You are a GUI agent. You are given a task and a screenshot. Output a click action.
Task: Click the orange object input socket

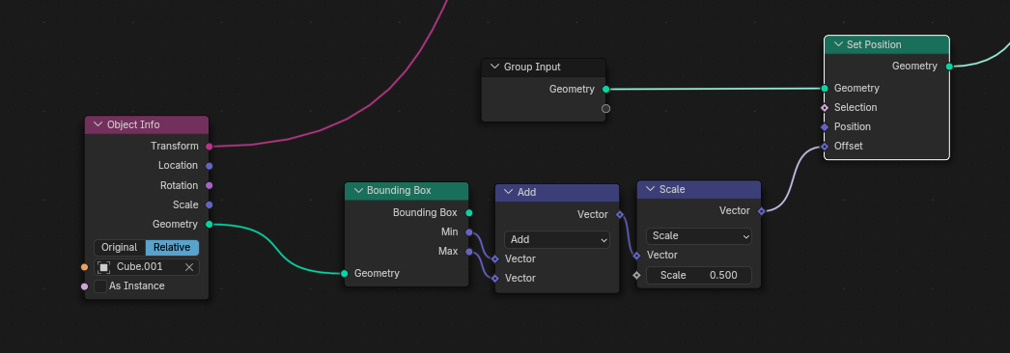click(x=84, y=267)
